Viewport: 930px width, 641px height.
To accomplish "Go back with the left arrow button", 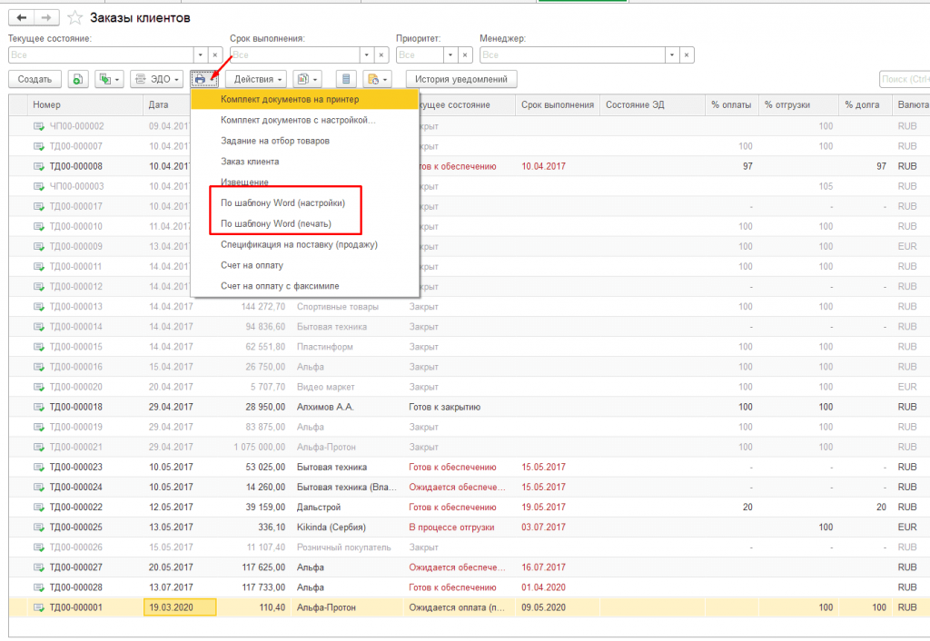I will (22, 18).
